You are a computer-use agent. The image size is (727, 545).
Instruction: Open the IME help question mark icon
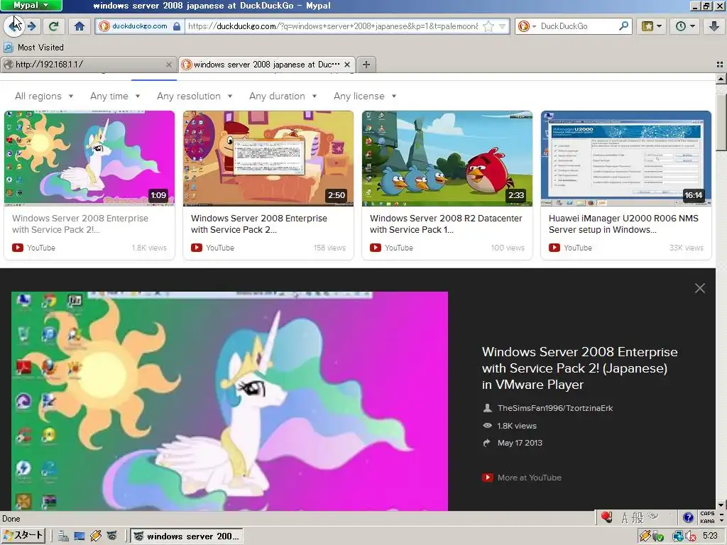click(688, 517)
